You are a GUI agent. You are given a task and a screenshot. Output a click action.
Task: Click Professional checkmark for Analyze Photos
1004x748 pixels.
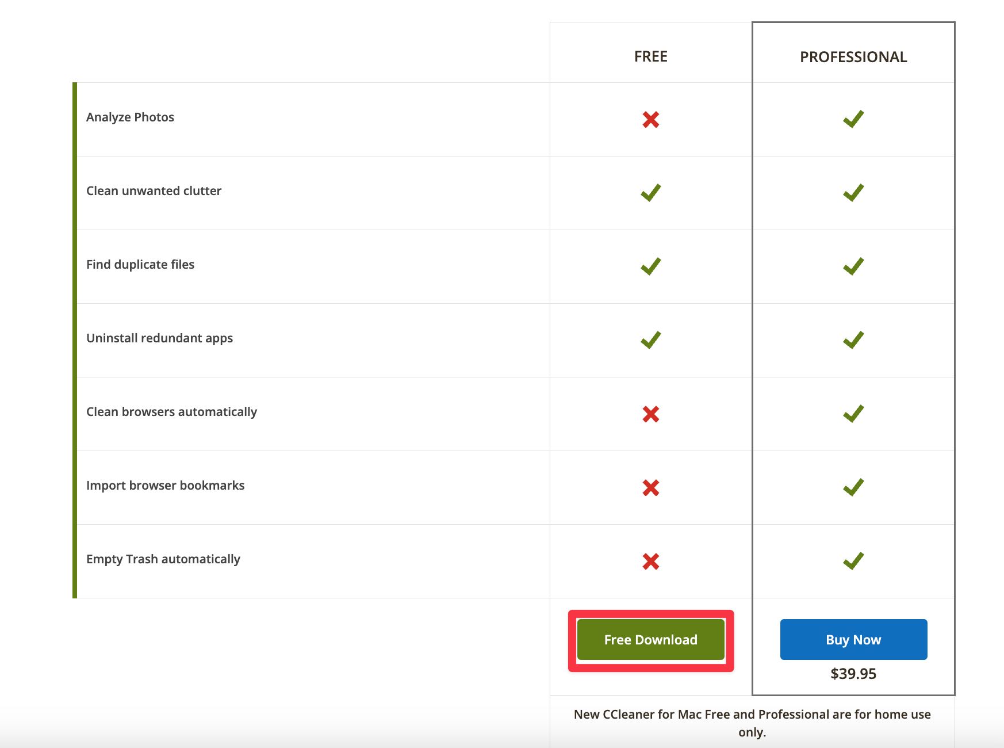pos(853,119)
